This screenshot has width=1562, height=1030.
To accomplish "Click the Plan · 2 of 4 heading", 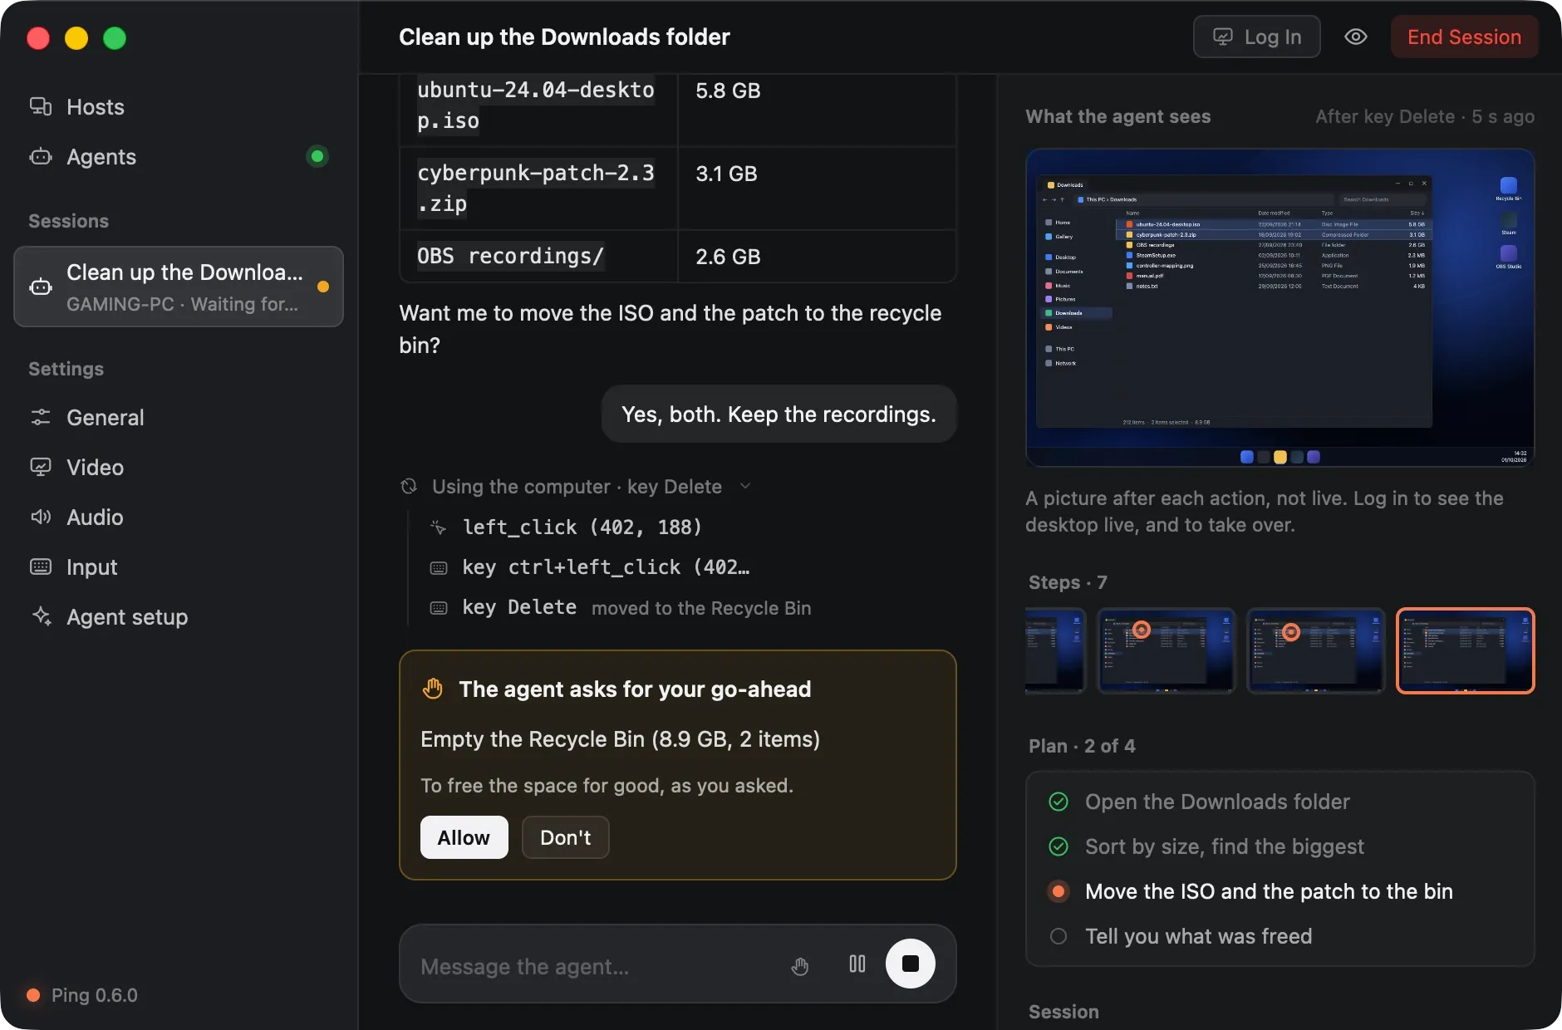I will [x=1082, y=746].
